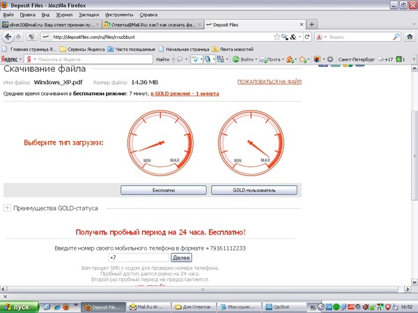Viewport: 418px width, 313px height.
Task: Click the GOLD mode speedometer gauge
Action: pos(251,143)
